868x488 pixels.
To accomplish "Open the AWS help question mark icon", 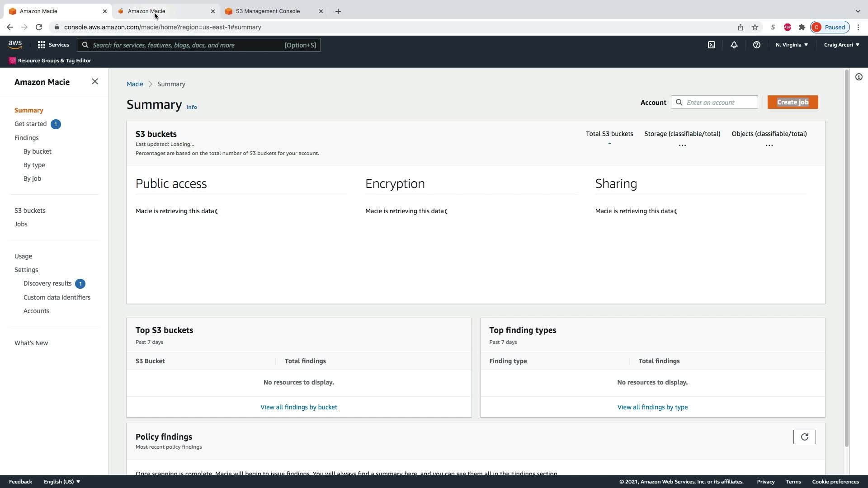I will 756,45.
